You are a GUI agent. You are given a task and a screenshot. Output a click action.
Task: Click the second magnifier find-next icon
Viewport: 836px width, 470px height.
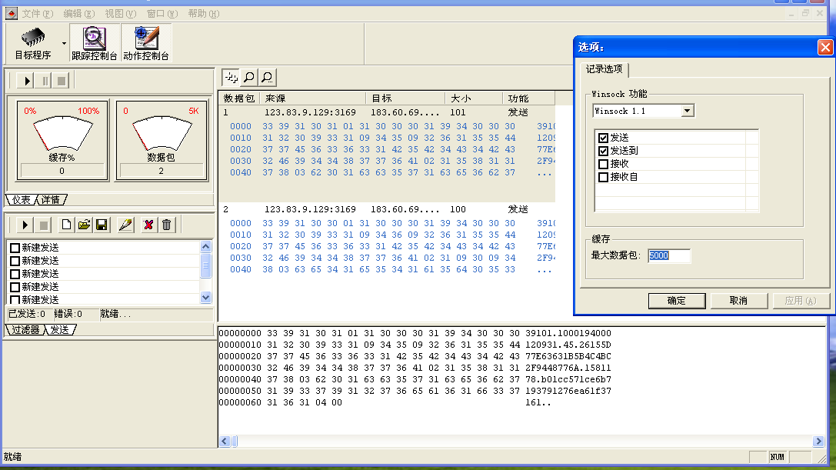pos(267,78)
